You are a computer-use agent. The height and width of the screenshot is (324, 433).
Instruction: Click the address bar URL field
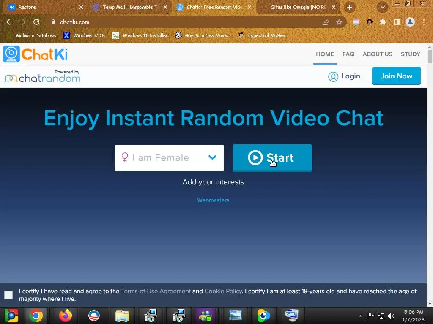pos(188,22)
